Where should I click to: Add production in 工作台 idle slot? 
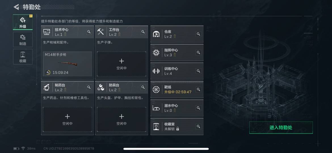[x=121, y=64]
